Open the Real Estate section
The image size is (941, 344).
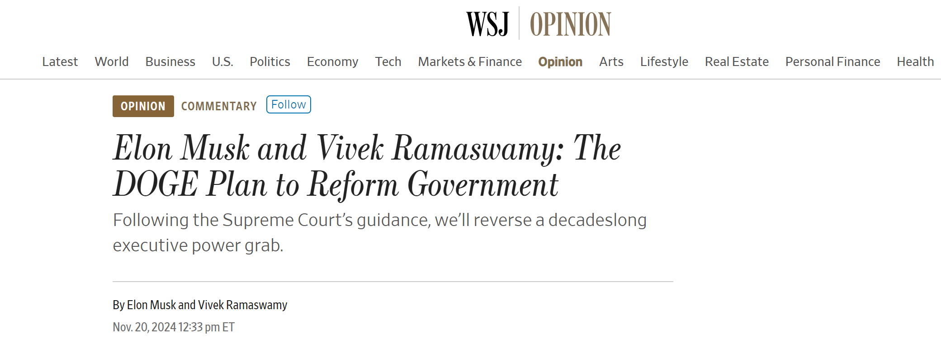point(737,61)
